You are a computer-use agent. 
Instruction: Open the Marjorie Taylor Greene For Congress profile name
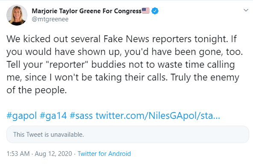[x=87, y=11]
